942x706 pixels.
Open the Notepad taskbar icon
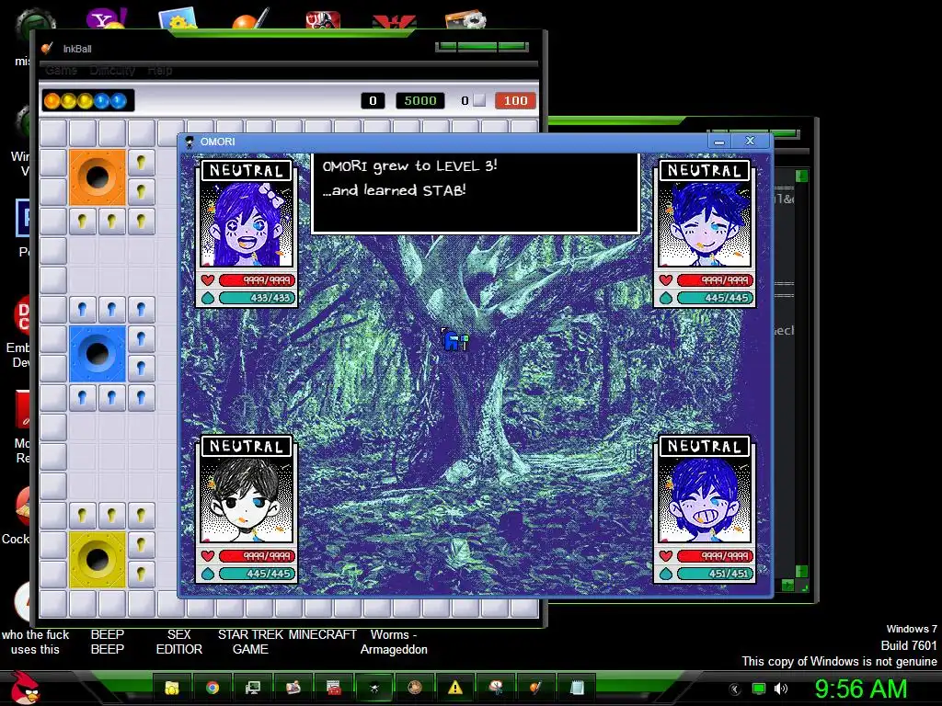coord(577,688)
